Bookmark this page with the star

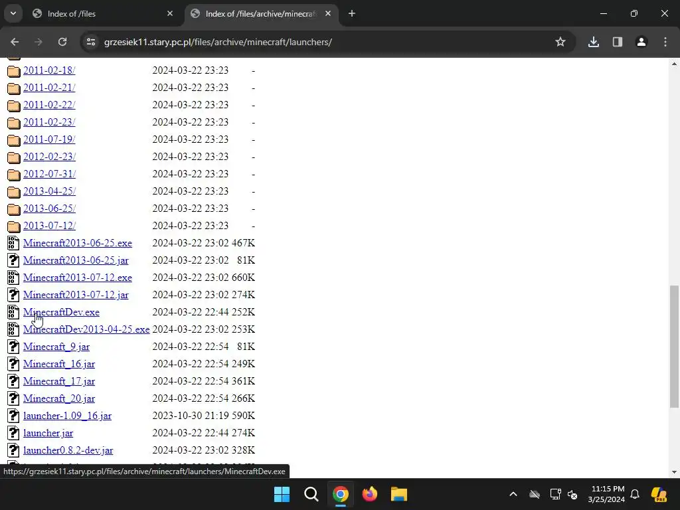click(560, 42)
